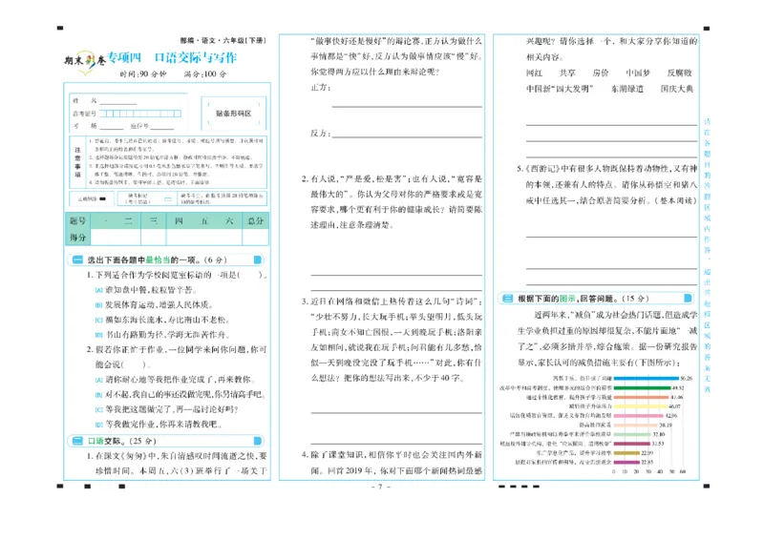Select option A 谁知盘中餐,粒粒皆辛苦

pos(146,290)
